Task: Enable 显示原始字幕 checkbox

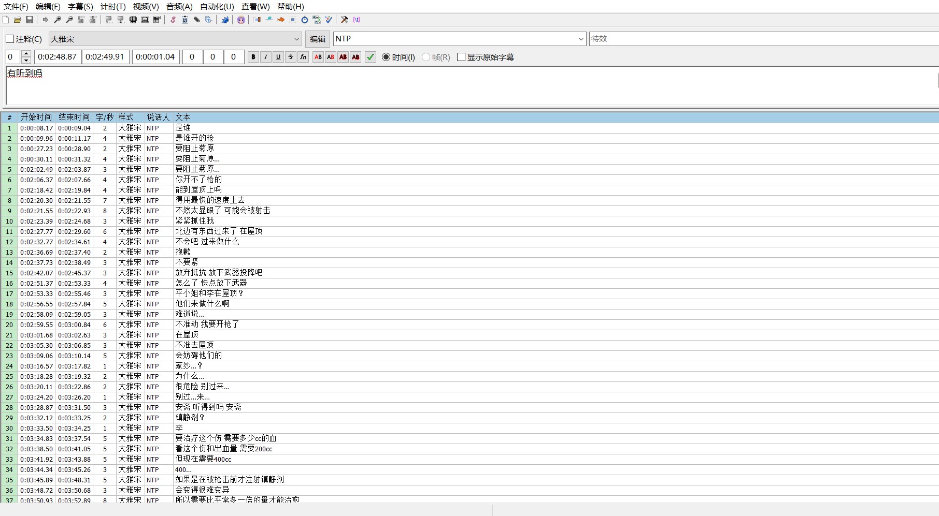Action: [x=461, y=57]
